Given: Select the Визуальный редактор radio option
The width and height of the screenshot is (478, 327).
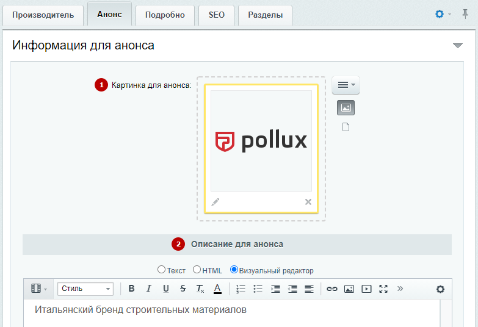Looking at the screenshot, I should pos(234,270).
